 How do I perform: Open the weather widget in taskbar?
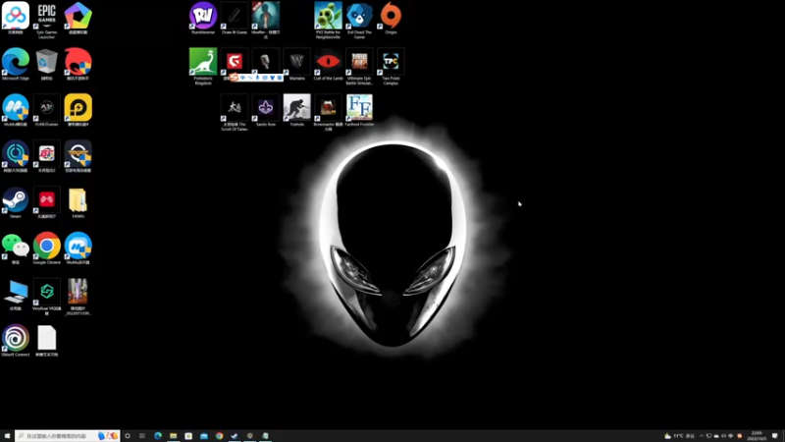(x=679, y=436)
